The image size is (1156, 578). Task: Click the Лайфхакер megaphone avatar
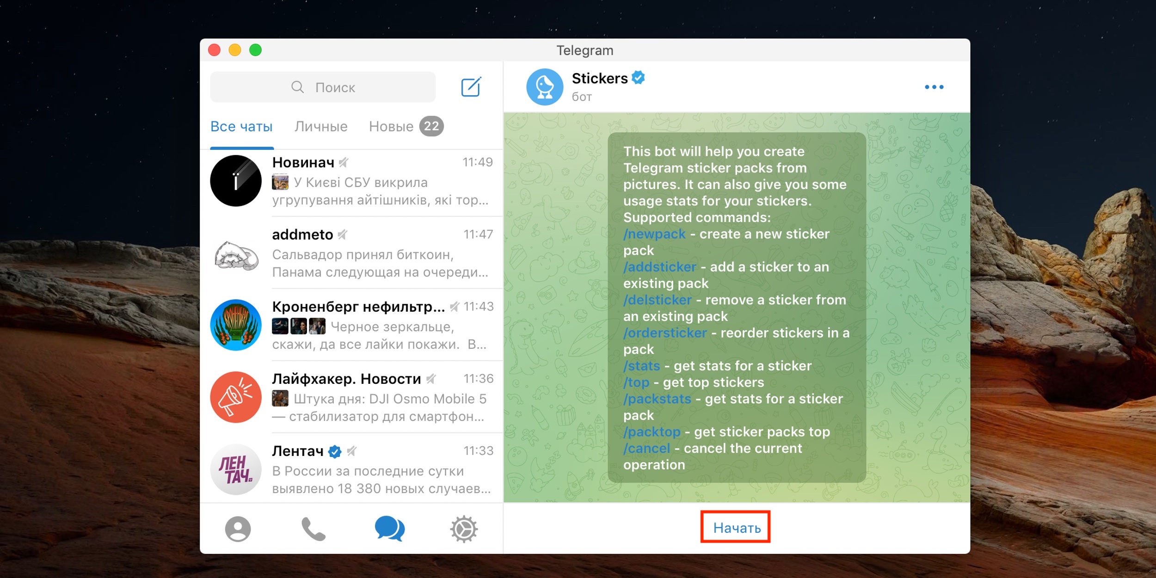(x=236, y=397)
